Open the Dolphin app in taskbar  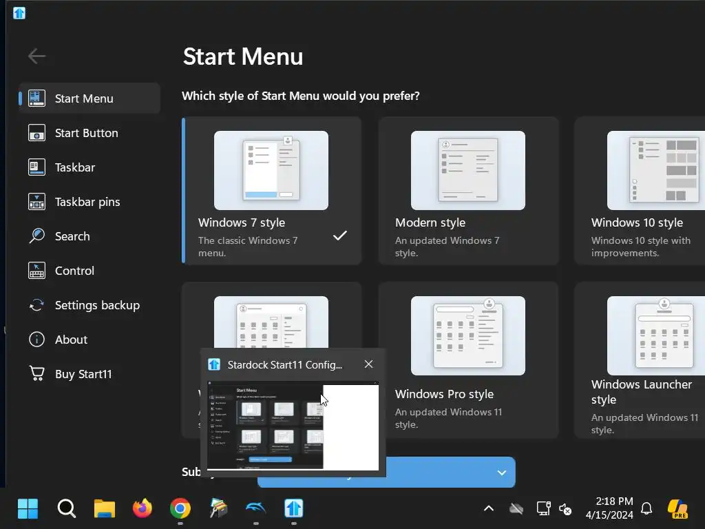click(256, 508)
